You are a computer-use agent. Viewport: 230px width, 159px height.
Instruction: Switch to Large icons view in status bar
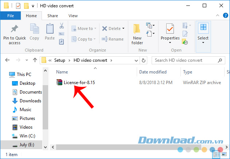click(x=224, y=154)
